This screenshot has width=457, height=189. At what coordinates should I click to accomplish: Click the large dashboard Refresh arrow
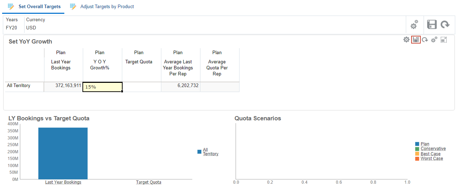click(445, 24)
